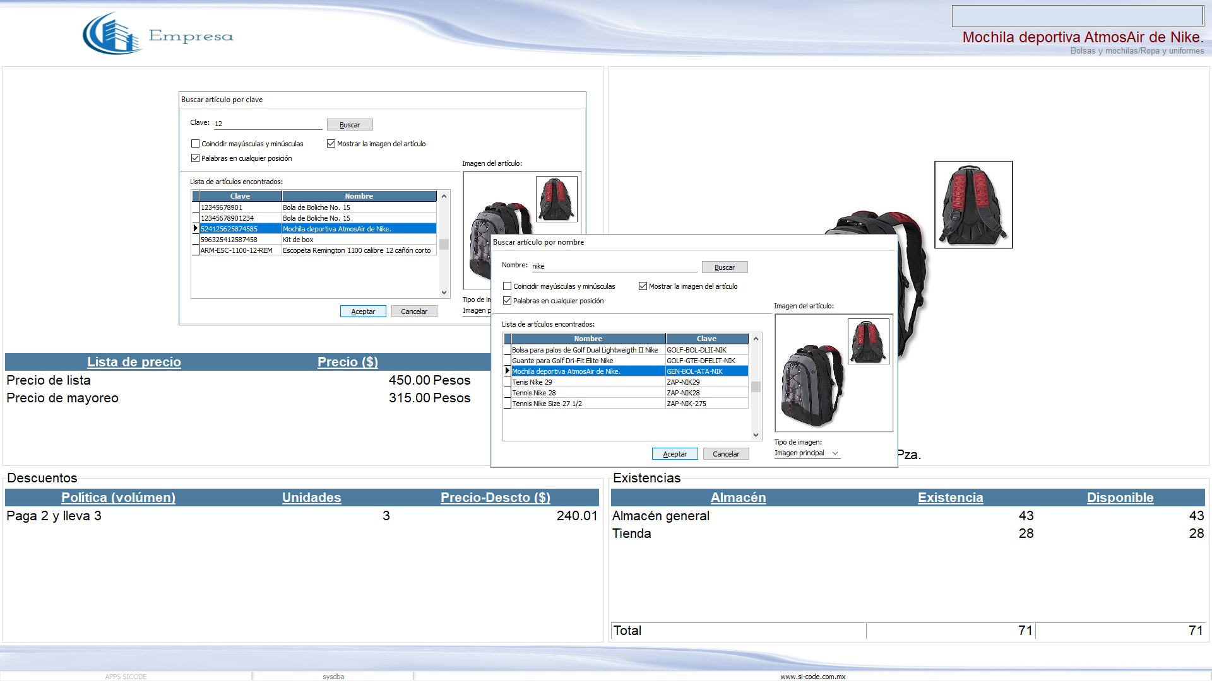Click the small backpack thumbnail in nombre dialog
Viewport: 1212px width, 681px height.
tap(868, 341)
